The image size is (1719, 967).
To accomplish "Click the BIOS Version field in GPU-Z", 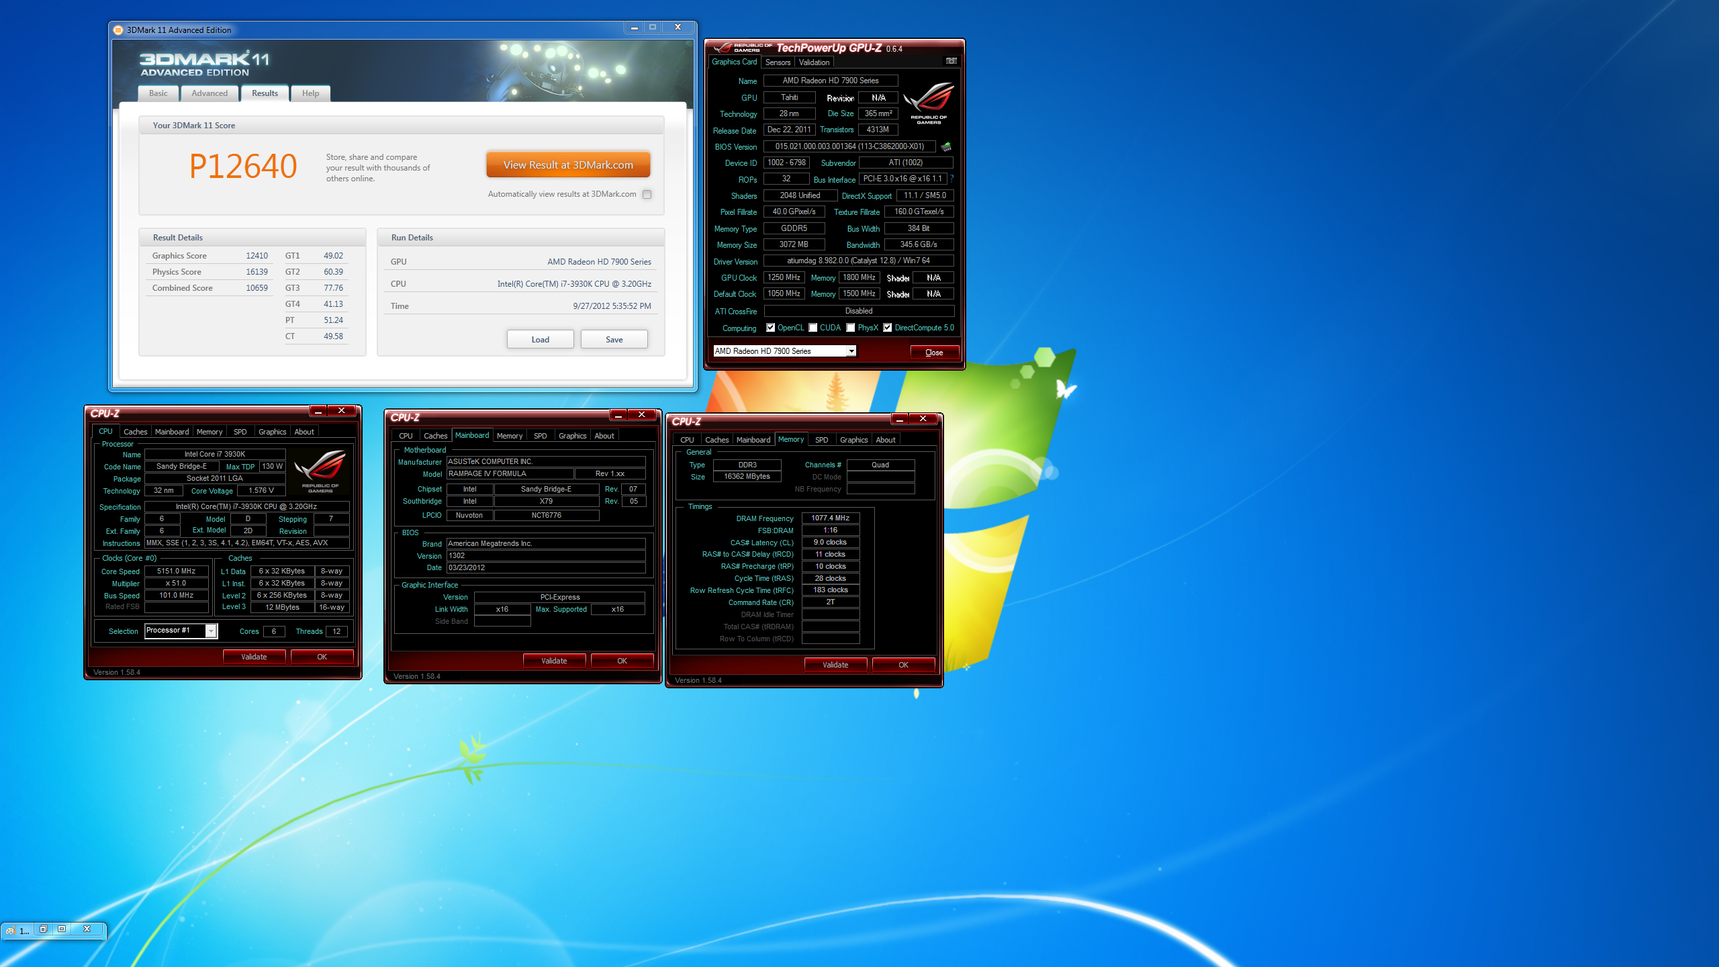I will (x=849, y=146).
